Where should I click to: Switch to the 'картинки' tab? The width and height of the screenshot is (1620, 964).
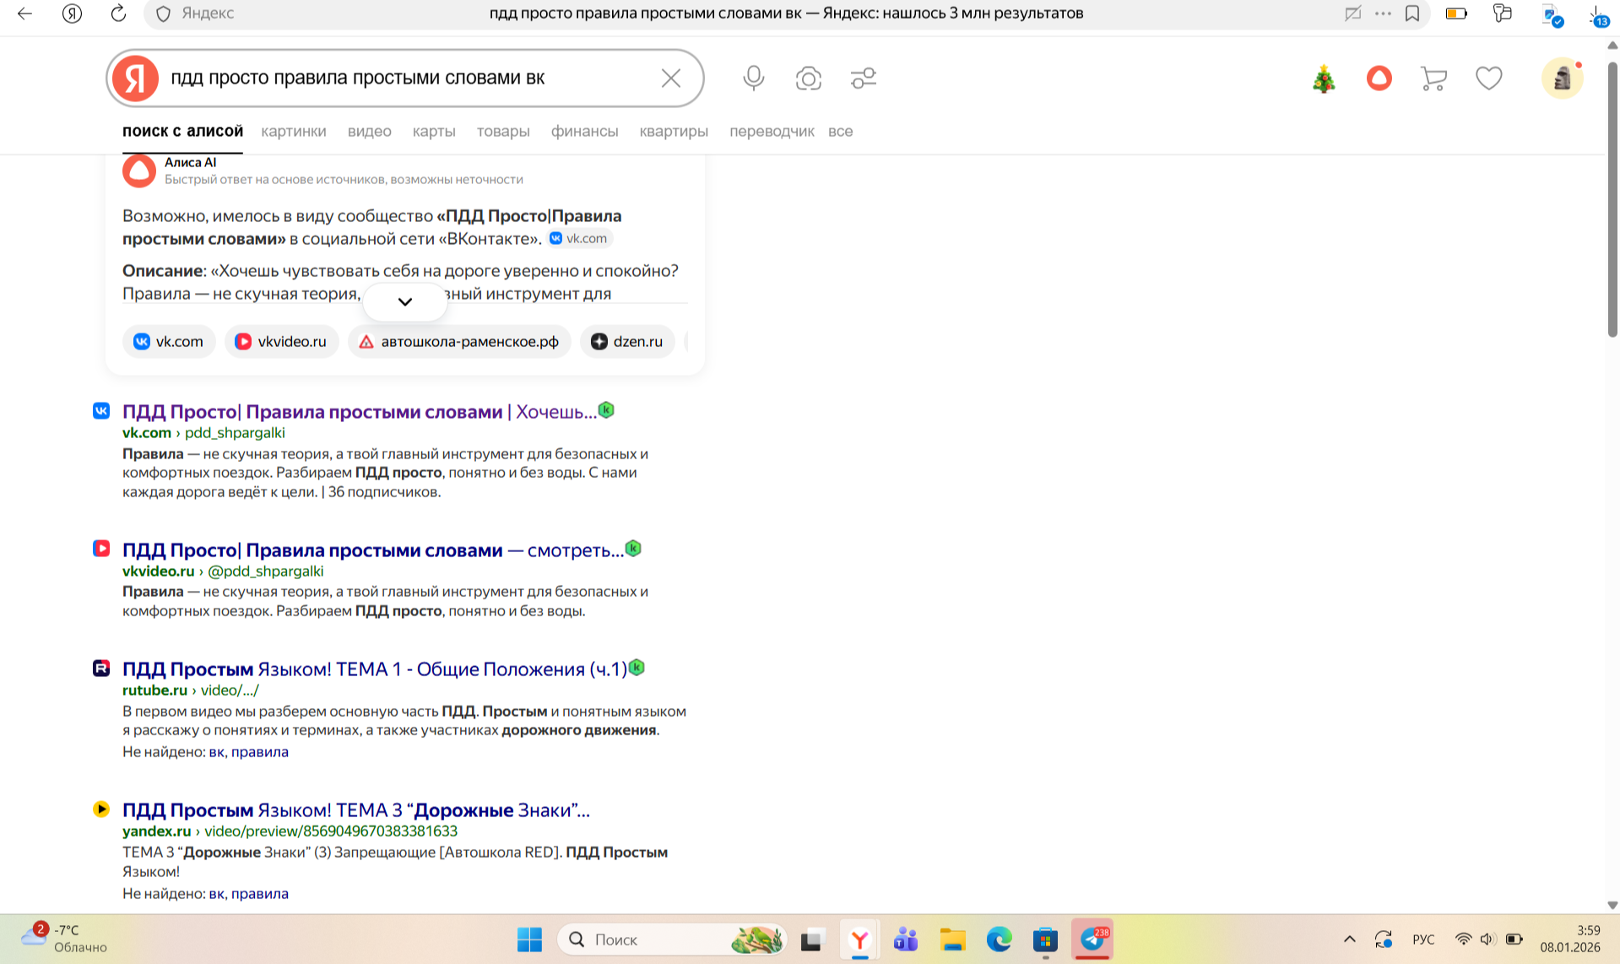coord(294,131)
